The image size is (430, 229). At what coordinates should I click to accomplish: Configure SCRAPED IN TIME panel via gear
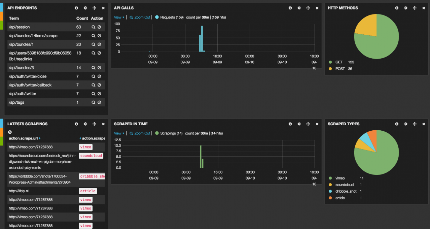(299, 124)
